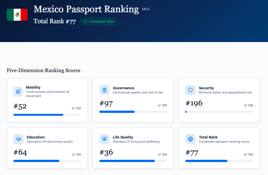Click the Life Quality heart icon

(x=104, y=139)
